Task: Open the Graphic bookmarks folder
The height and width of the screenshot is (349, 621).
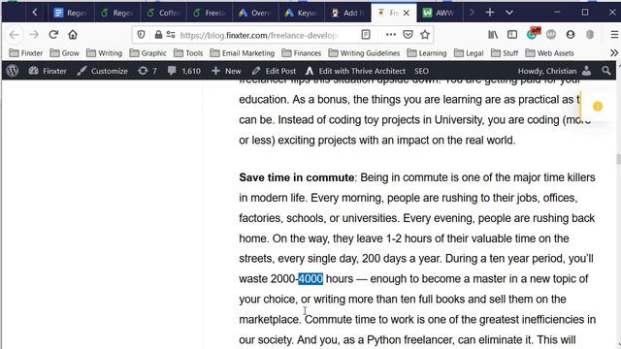Action: pyautogui.click(x=147, y=53)
